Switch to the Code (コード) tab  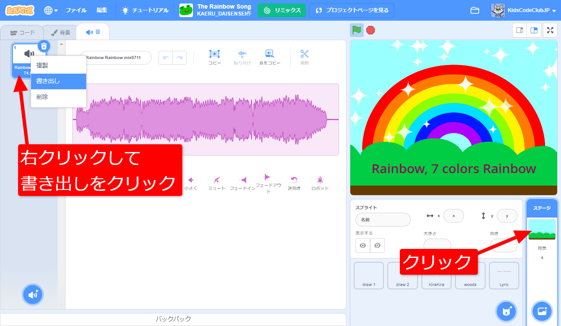click(22, 33)
